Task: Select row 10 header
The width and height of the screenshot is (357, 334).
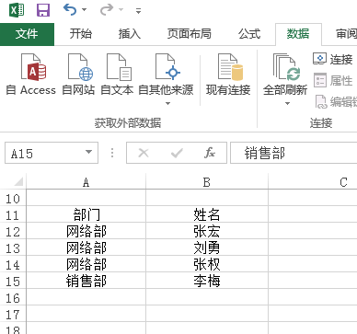Action: tap(13, 199)
